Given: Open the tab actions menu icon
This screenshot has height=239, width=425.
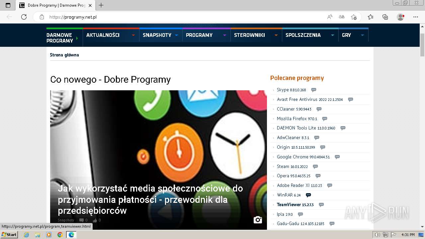Looking at the screenshot, I should coord(8,5).
